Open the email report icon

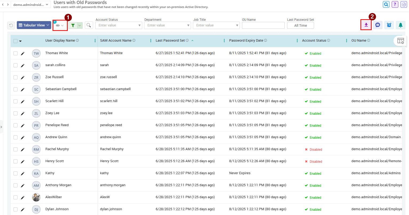tap(378, 25)
